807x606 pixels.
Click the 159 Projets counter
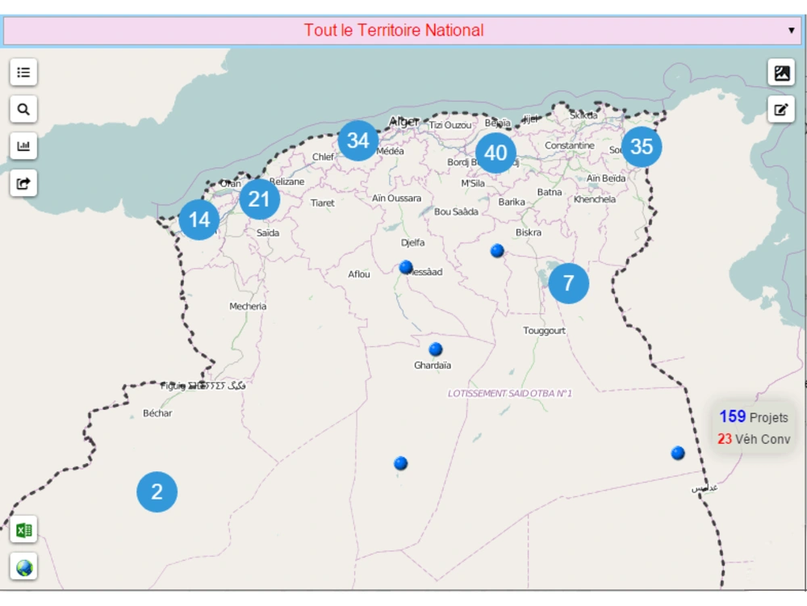click(x=754, y=416)
